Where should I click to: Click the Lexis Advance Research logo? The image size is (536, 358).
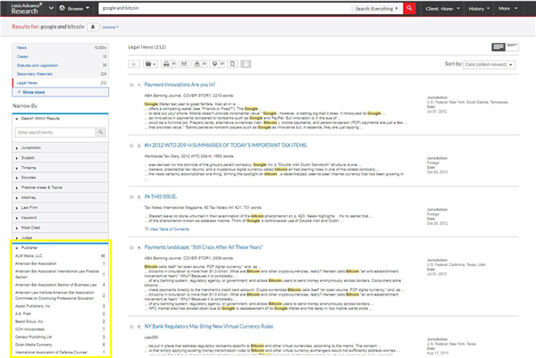[26, 8]
